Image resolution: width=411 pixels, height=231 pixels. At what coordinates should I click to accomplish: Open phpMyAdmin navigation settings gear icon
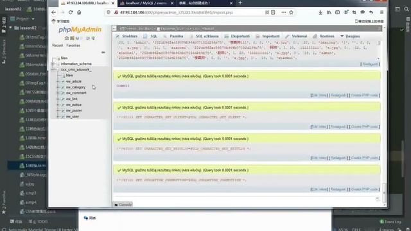pyautogui.click(x=88, y=38)
